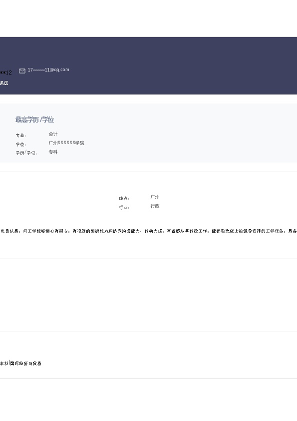Click the school name 广州XXXXXX学院

[x=66, y=143]
